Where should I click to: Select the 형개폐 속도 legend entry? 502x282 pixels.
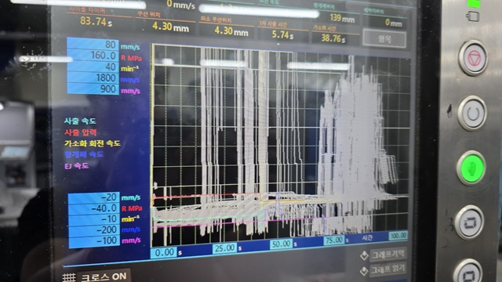pos(84,155)
